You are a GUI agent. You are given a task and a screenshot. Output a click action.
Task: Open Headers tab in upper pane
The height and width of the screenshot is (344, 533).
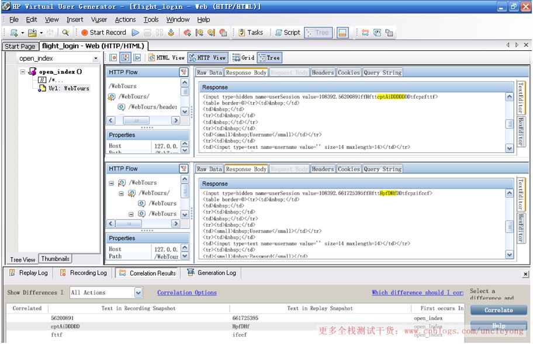tap(323, 72)
